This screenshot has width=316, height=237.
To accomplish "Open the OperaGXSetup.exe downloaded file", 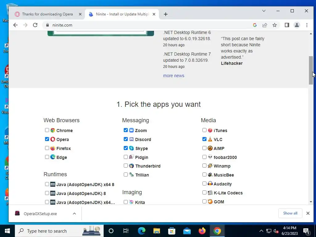I will tap(40, 214).
